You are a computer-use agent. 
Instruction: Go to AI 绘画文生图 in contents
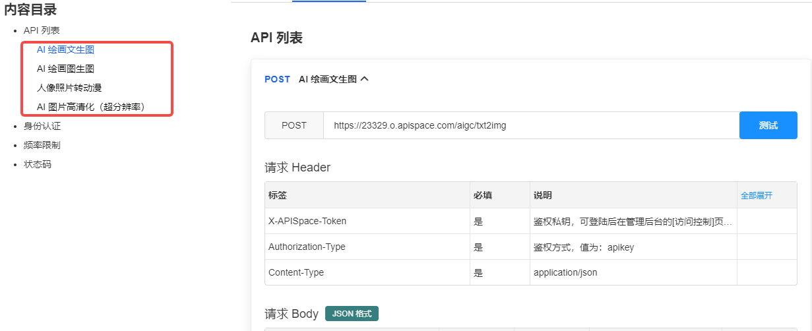click(x=65, y=49)
